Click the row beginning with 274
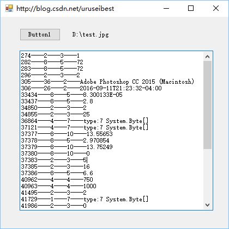This screenshot has width=229, height=229. (x=50, y=55)
